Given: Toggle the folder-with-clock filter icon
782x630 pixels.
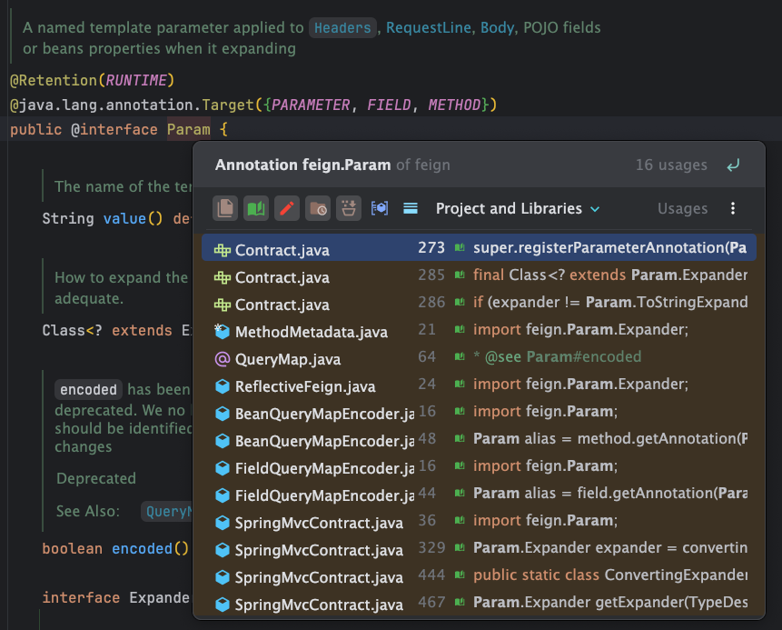Looking at the screenshot, I should tap(318, 208).
